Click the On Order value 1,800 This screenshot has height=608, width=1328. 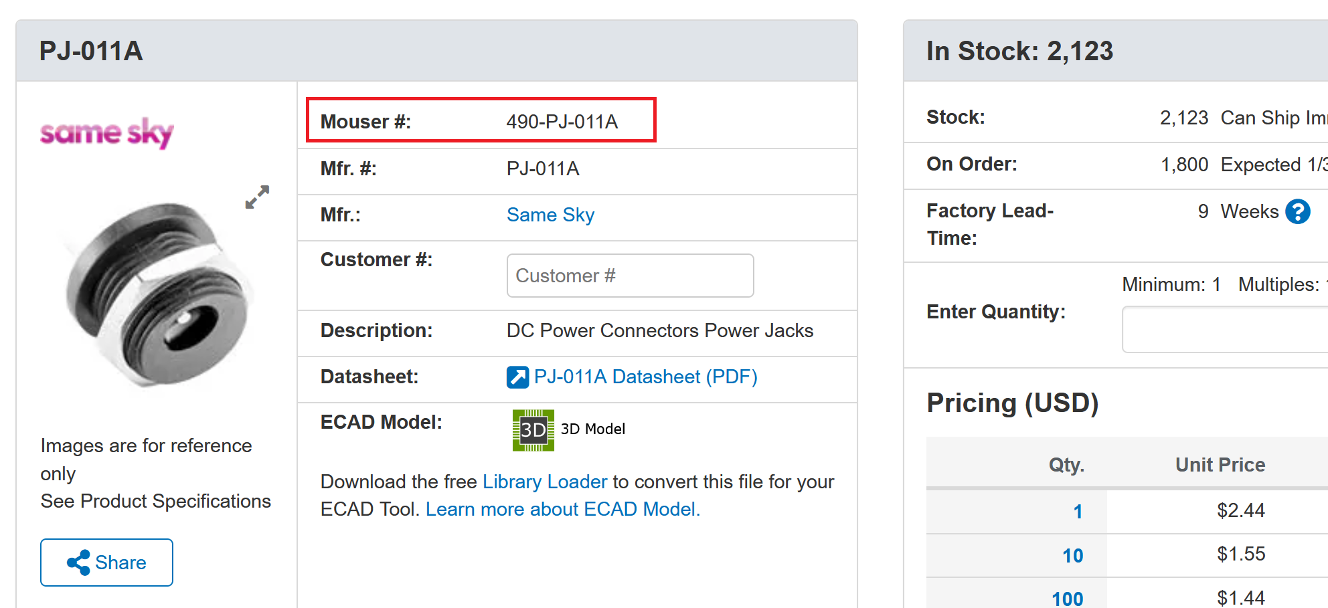point(1184,165)
